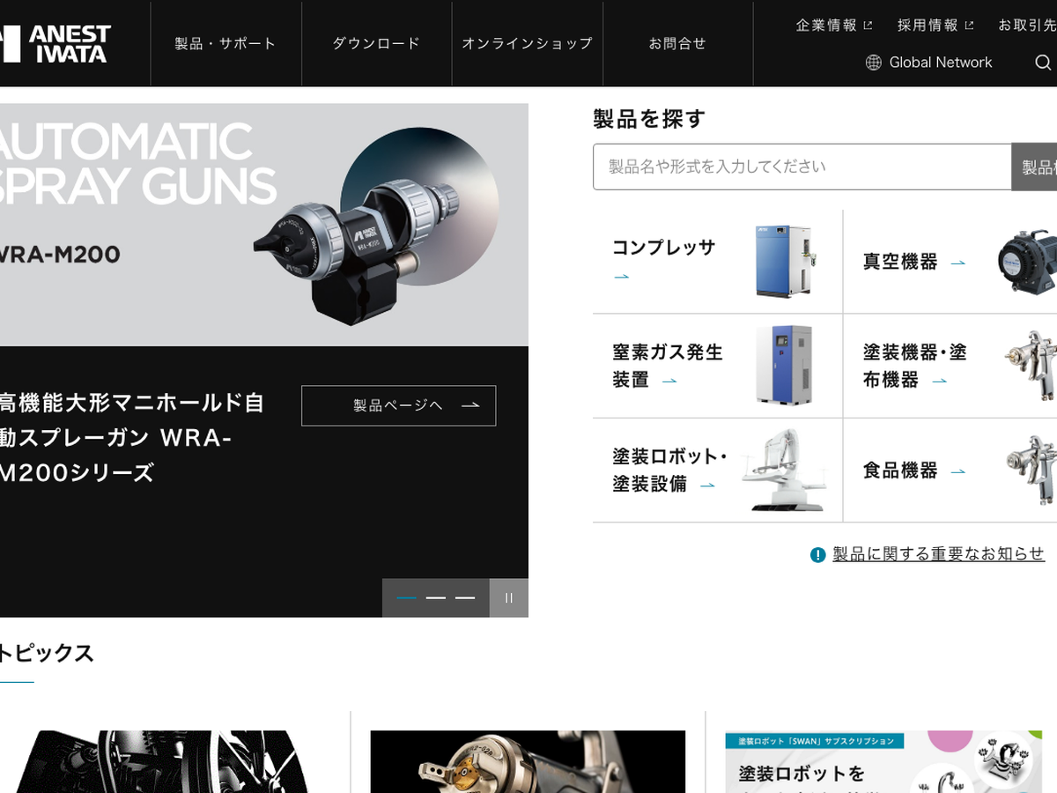
Task: Open 真空機器 category arrow
Action: (957, 263)
